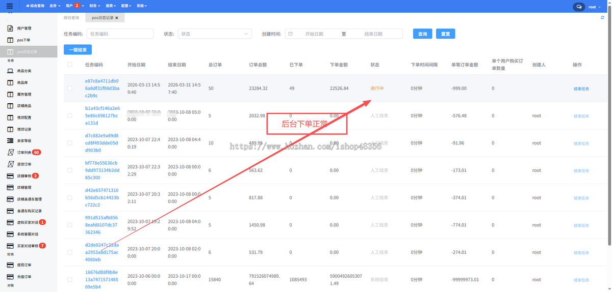Open the chat messages icon in header

click(x=579, y=7)
